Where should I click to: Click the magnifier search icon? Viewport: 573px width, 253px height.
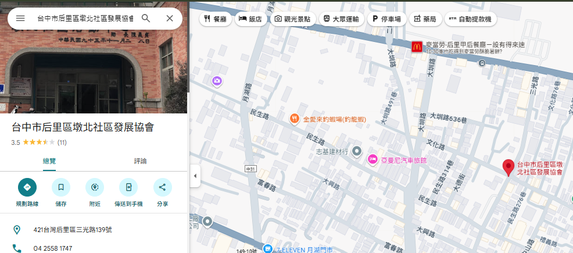146,19
